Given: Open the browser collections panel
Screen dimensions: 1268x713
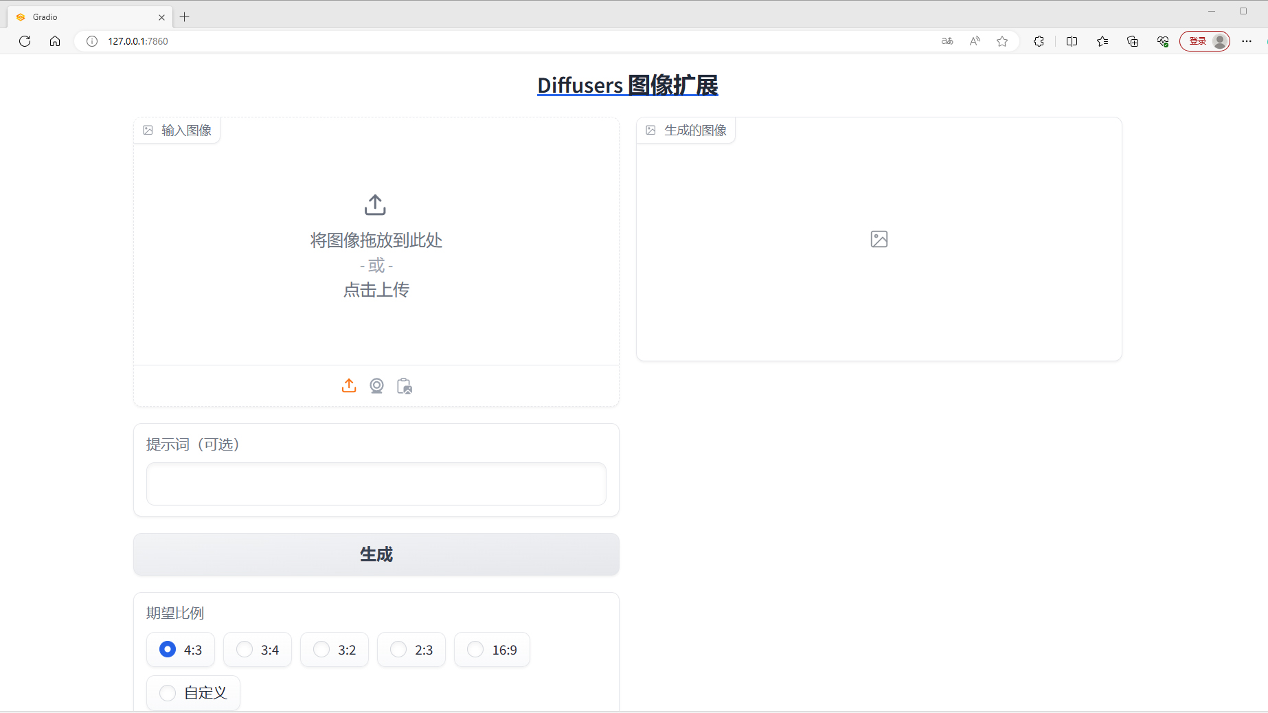Looking at the screenshot, I should point(1133,41).
